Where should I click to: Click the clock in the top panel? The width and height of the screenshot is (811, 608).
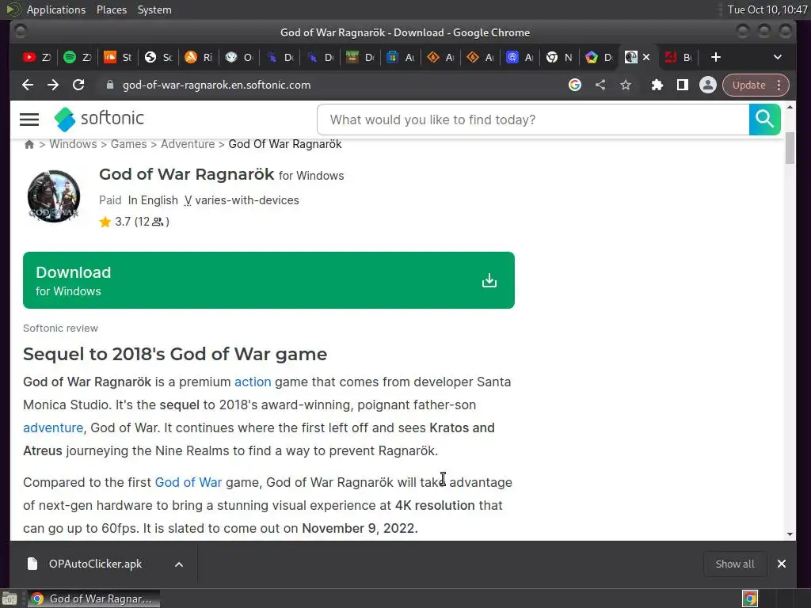(x=767, y=9)
